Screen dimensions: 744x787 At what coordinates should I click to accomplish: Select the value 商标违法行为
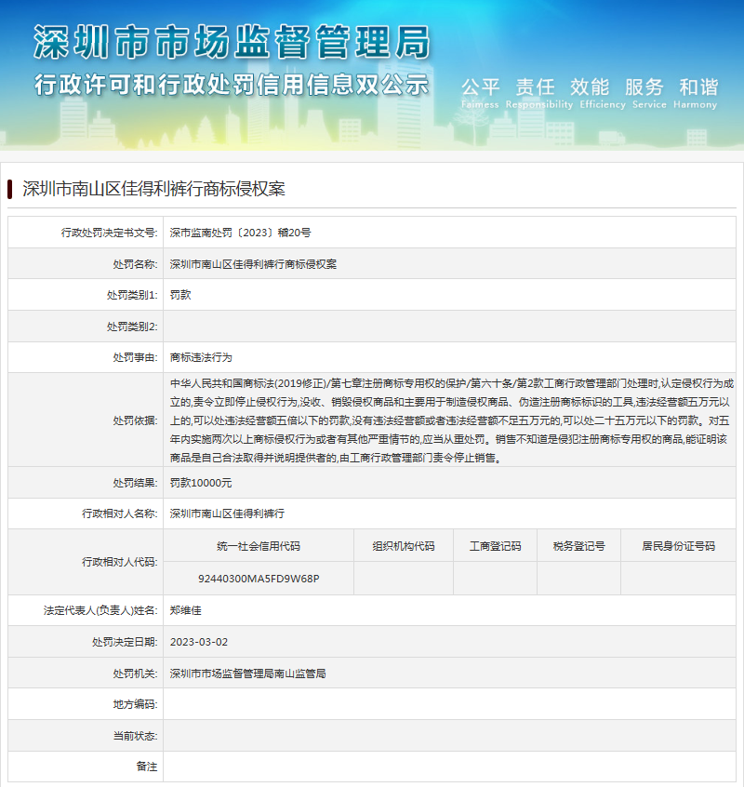201,357
